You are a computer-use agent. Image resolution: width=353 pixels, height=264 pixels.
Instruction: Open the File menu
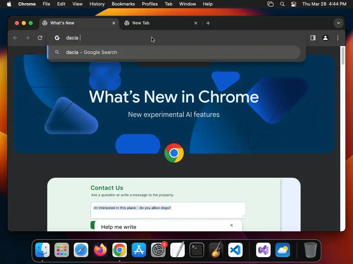[x=47, y=4]
